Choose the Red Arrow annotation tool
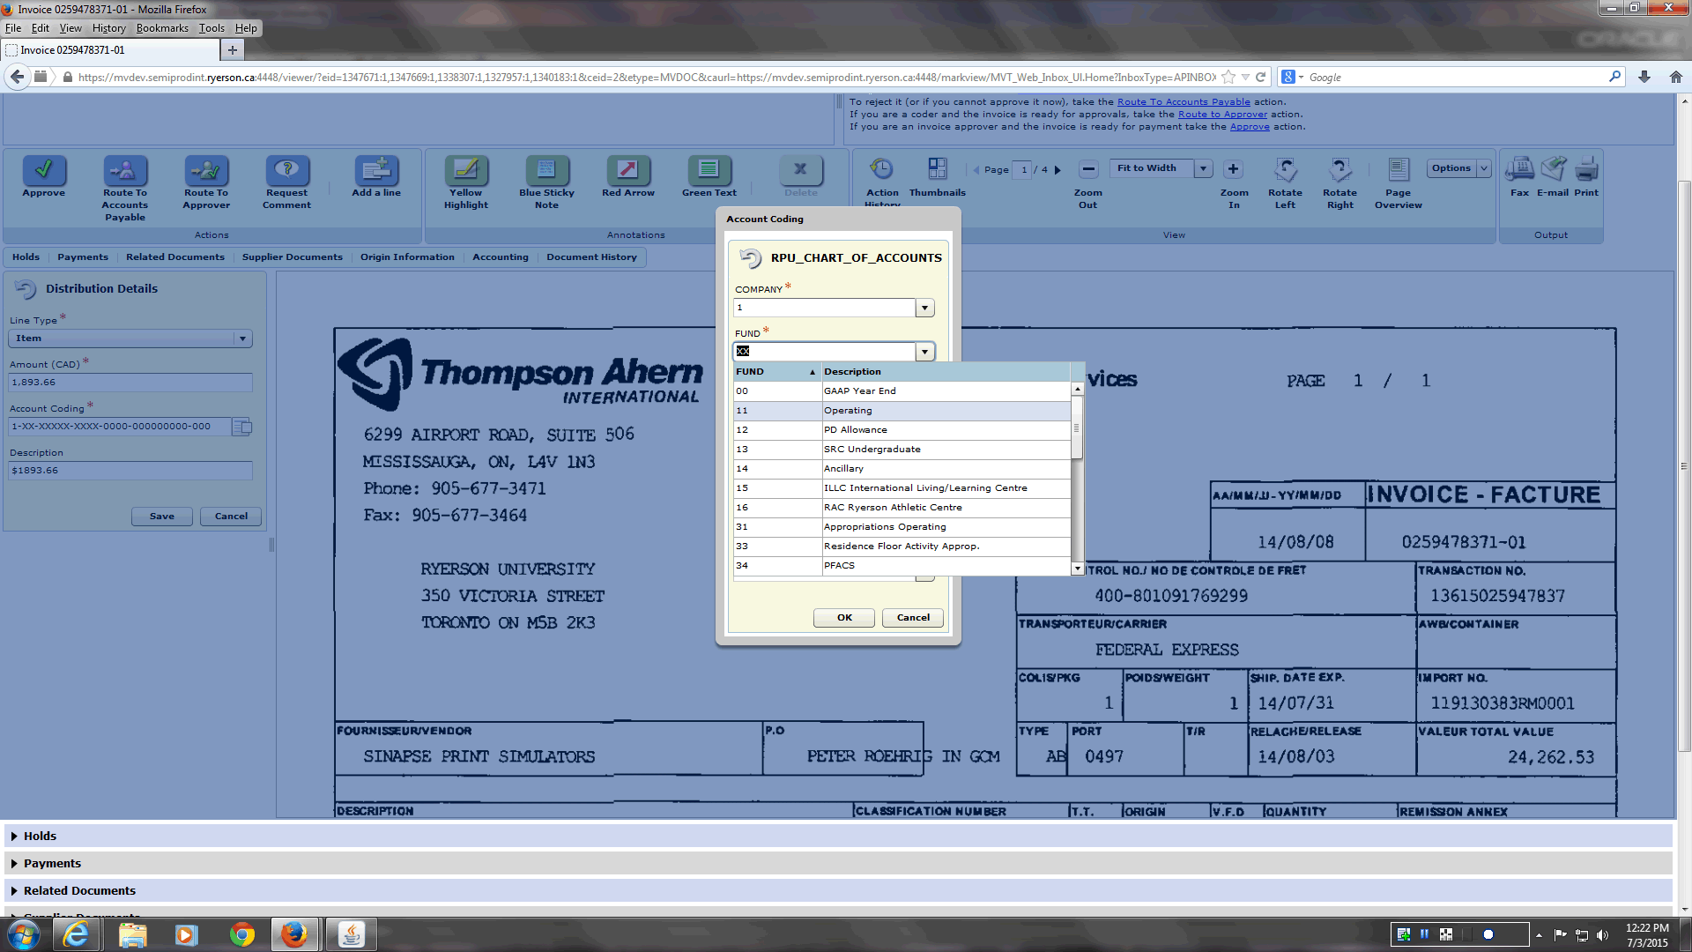Screen dimensions: 1692x952 pyautogui.click(x=627, y=169)
